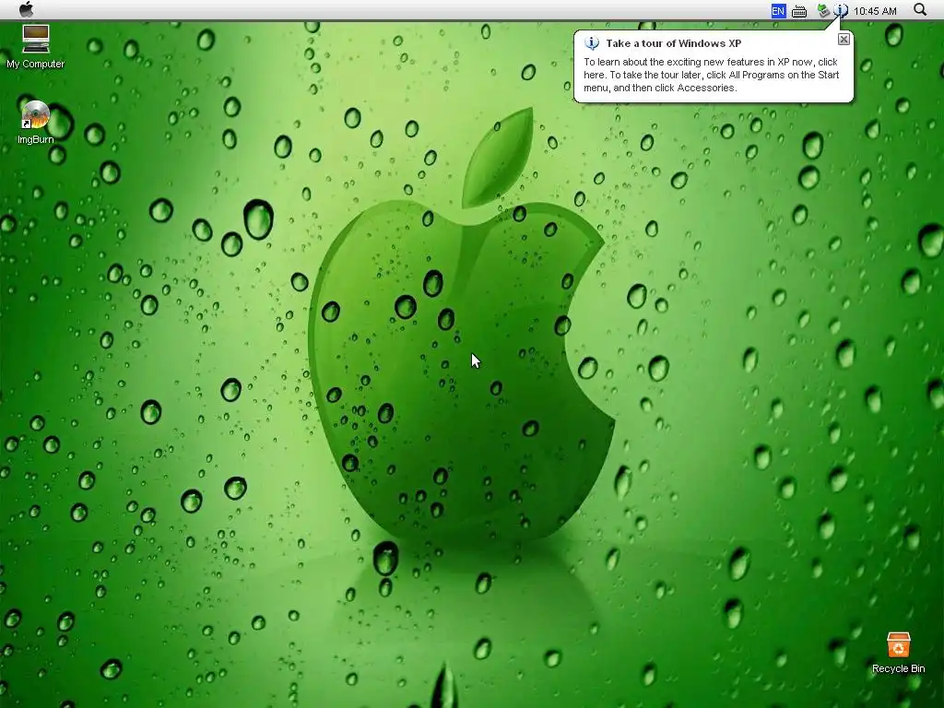Click the Safely Remove Hardware tray icon
The height and width of the screenshot is (708, 944).
tap(823, 10)
